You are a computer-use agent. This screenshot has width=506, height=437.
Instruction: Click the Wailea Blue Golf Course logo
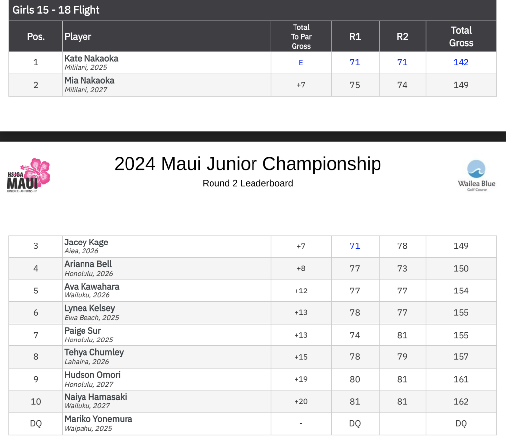476,176
